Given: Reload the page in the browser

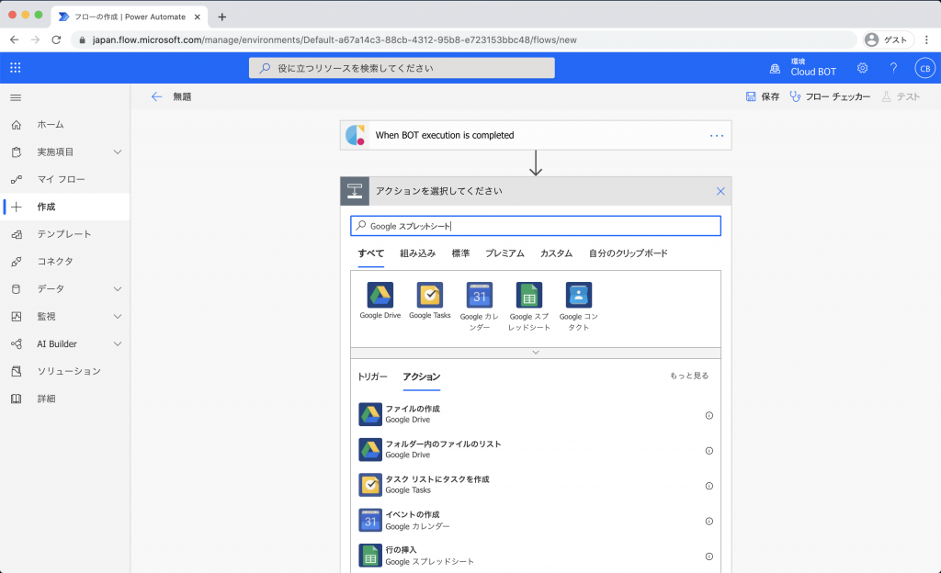Looking at the screenshot, I should 56,39.
